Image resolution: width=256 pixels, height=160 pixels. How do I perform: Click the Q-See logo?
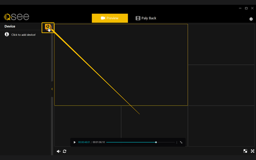click(x=16, y=17)
